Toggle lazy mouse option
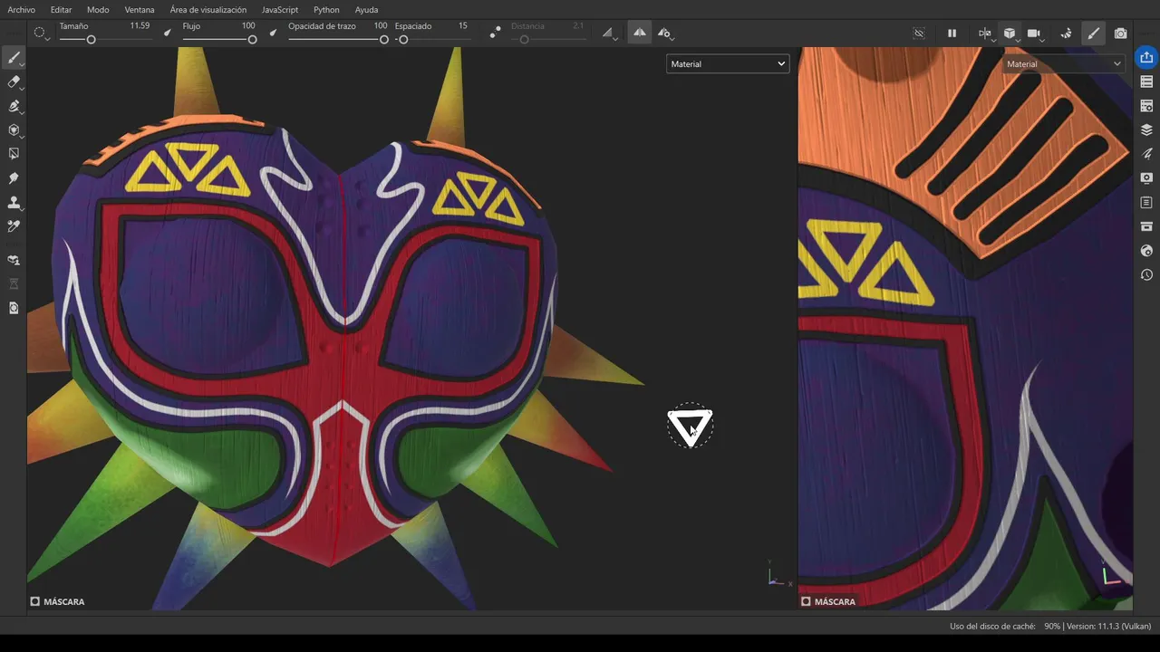 tap(495, 33)
